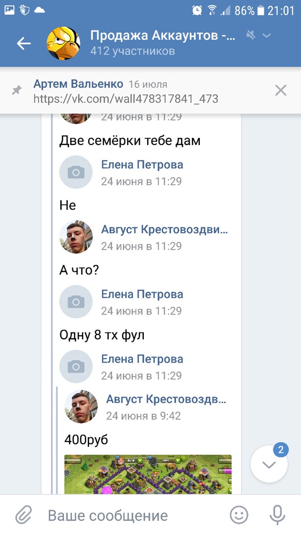Tap the message text 'Две семёрки тебе дам'
Viewport: 301px width, 535px height.
click(x=130, y=141)
